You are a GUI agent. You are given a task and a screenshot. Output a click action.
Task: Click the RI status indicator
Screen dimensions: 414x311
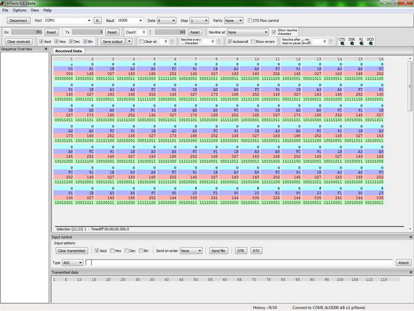click(361, 41)
